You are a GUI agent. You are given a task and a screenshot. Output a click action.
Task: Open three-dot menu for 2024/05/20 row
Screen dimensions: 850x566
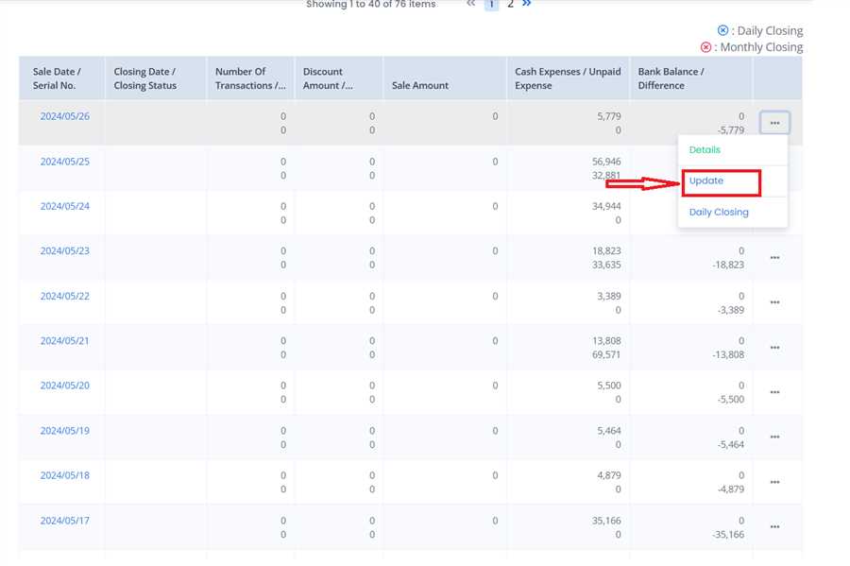click(x=774, y=392)
